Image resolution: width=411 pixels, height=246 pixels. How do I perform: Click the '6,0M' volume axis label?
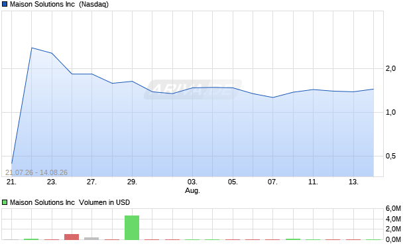tap(393, 209)
